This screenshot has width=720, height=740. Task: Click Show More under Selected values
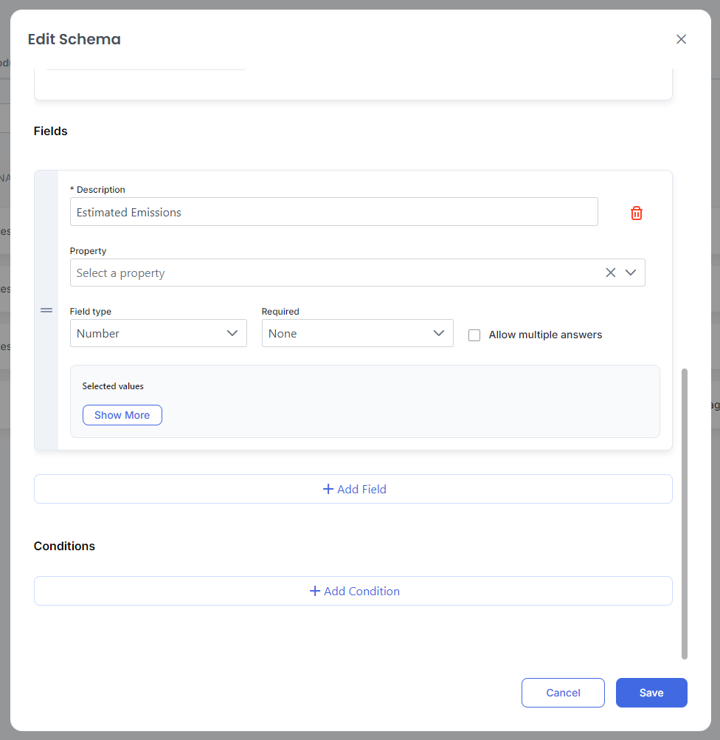[x=122, y=415]
